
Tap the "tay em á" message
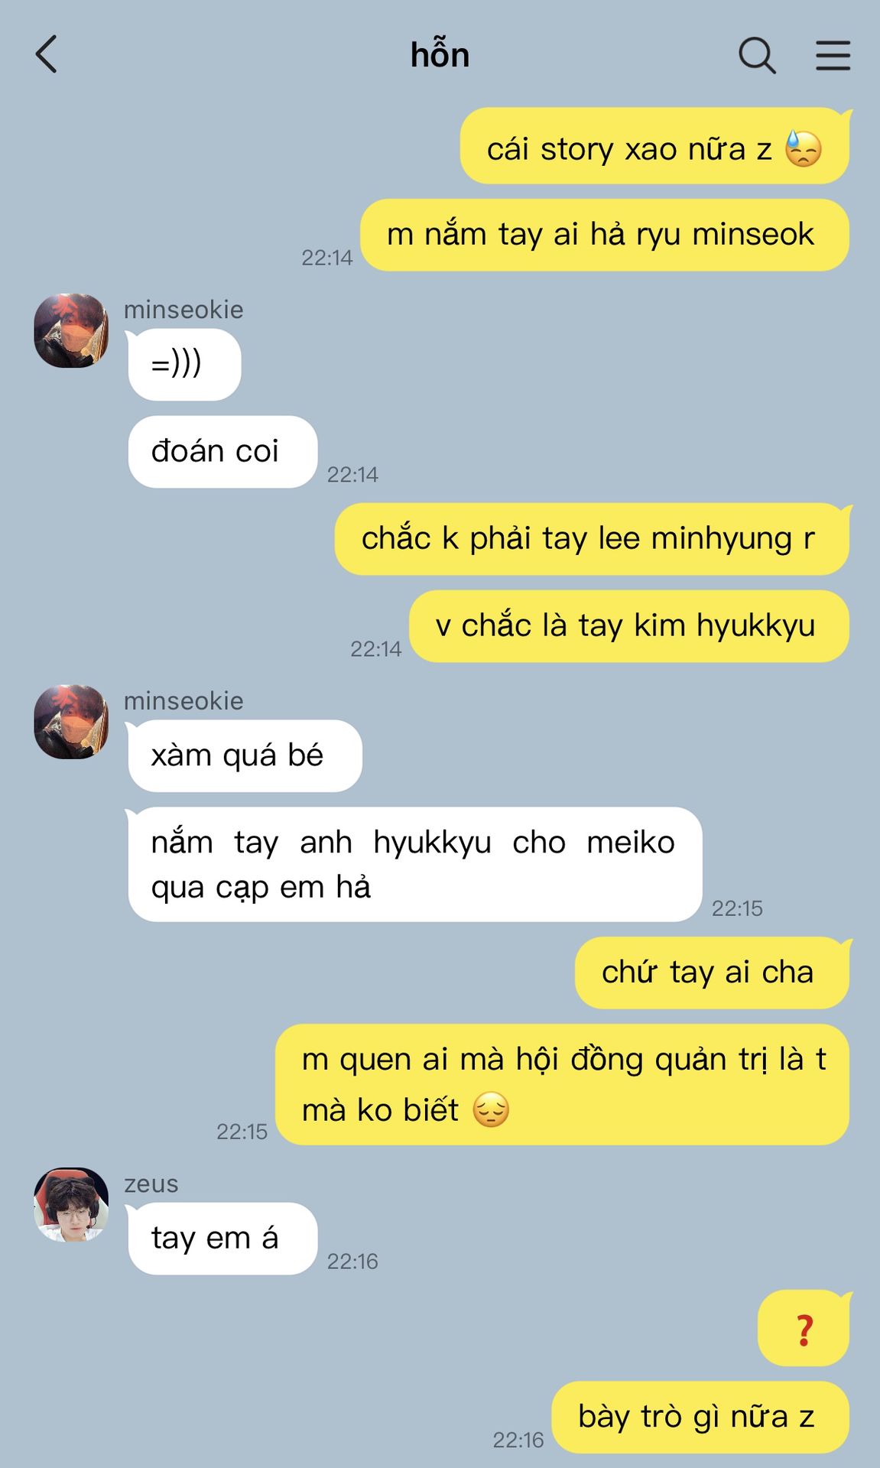pos(222,1239)
